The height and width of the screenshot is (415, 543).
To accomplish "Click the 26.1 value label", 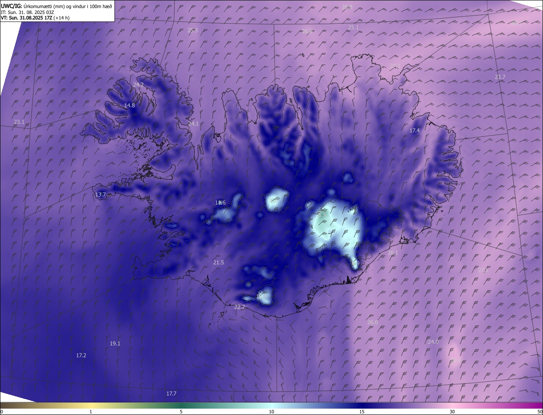I will [x=393, y=252].
